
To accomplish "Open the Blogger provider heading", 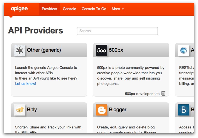I will click(x=118, y=110).
